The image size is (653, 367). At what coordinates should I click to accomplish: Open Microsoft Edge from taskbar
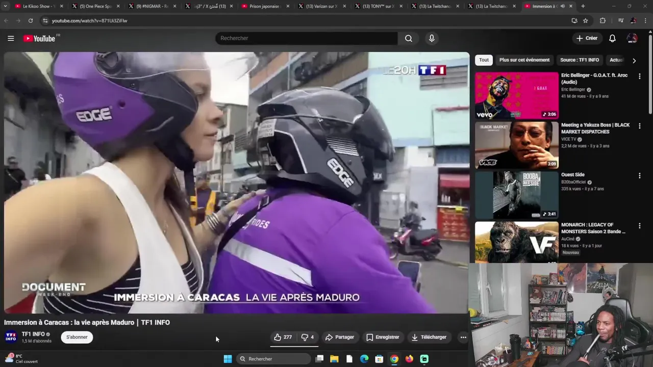[x=364, y=359]
